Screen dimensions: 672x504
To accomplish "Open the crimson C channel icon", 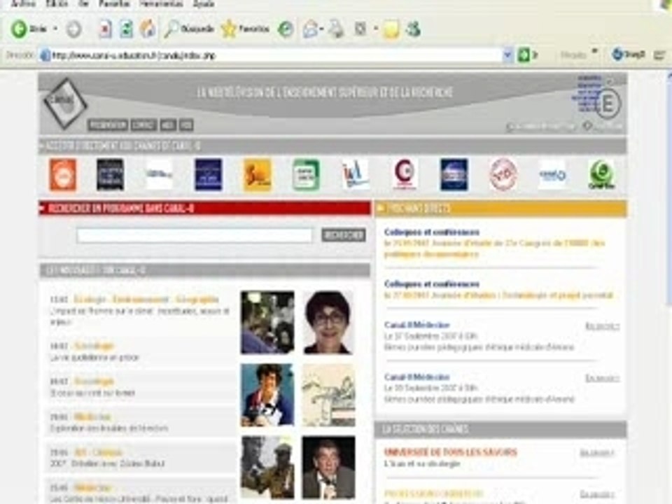I will coord(405,174).
